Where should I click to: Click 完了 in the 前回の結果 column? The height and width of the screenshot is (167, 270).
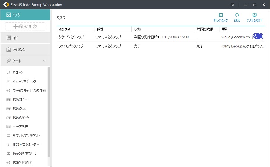[200, 46]
